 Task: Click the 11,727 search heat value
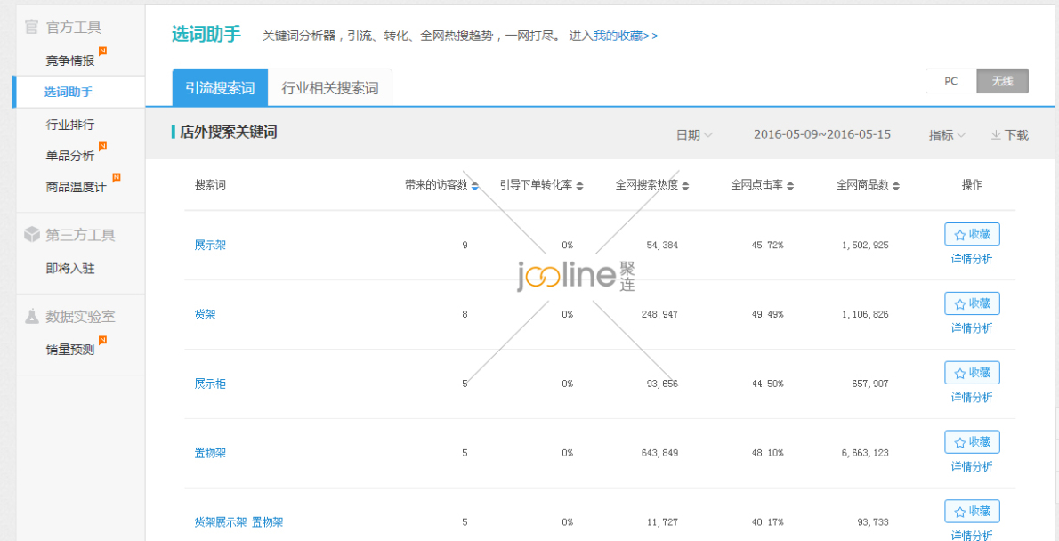click(662, 522)
